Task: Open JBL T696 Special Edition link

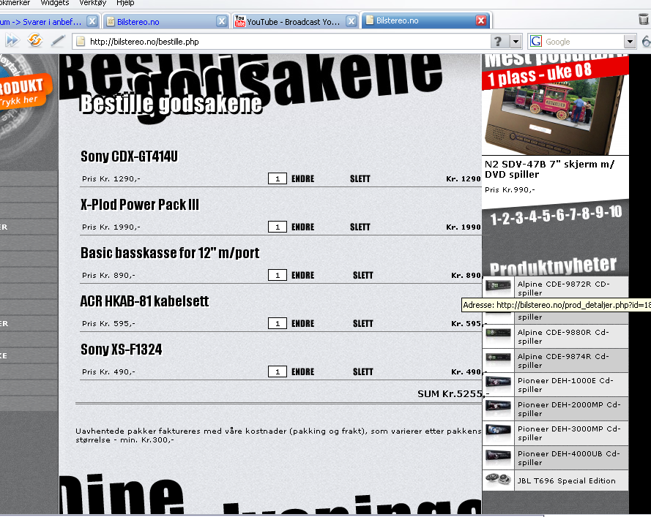Action: click(567, 480)
